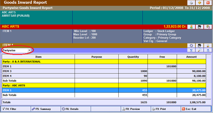This screenshot has width=213, height=113.
Task: Select the ITEM 3 row
Action: click(x=104, y=71)
